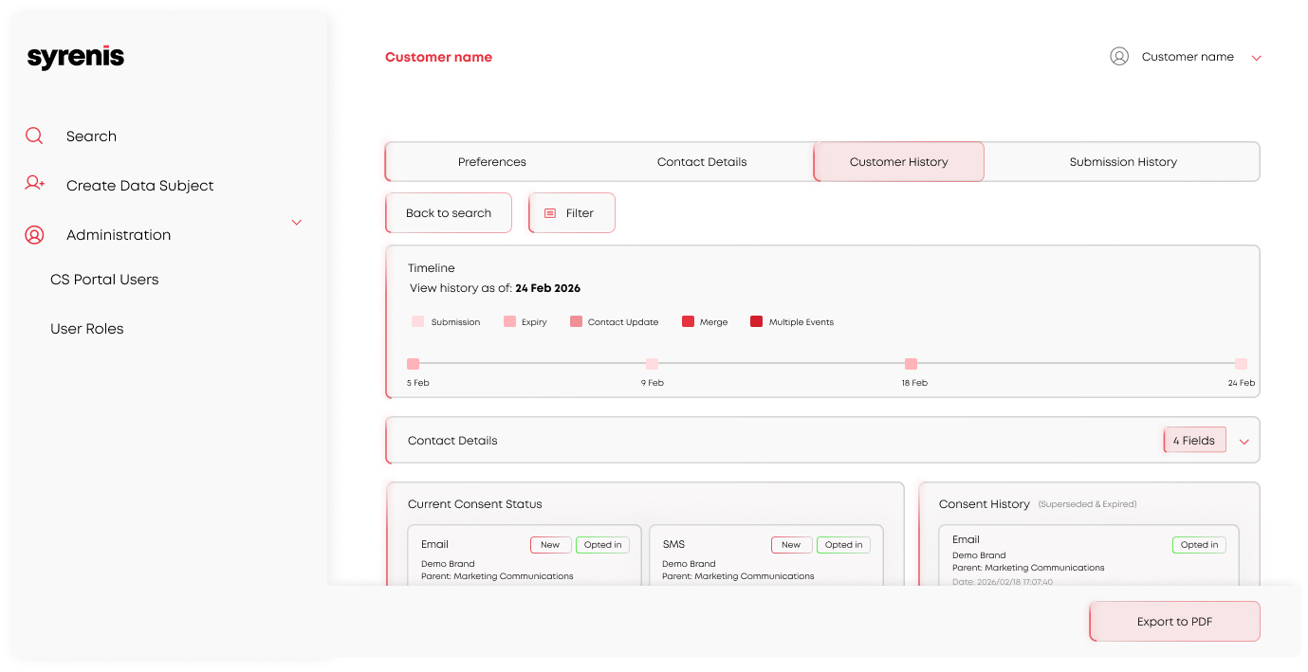Viewport: 1308px width, 672px height.
Task: Click the Filter icon on the Filter button
Action: click(552, 212)
